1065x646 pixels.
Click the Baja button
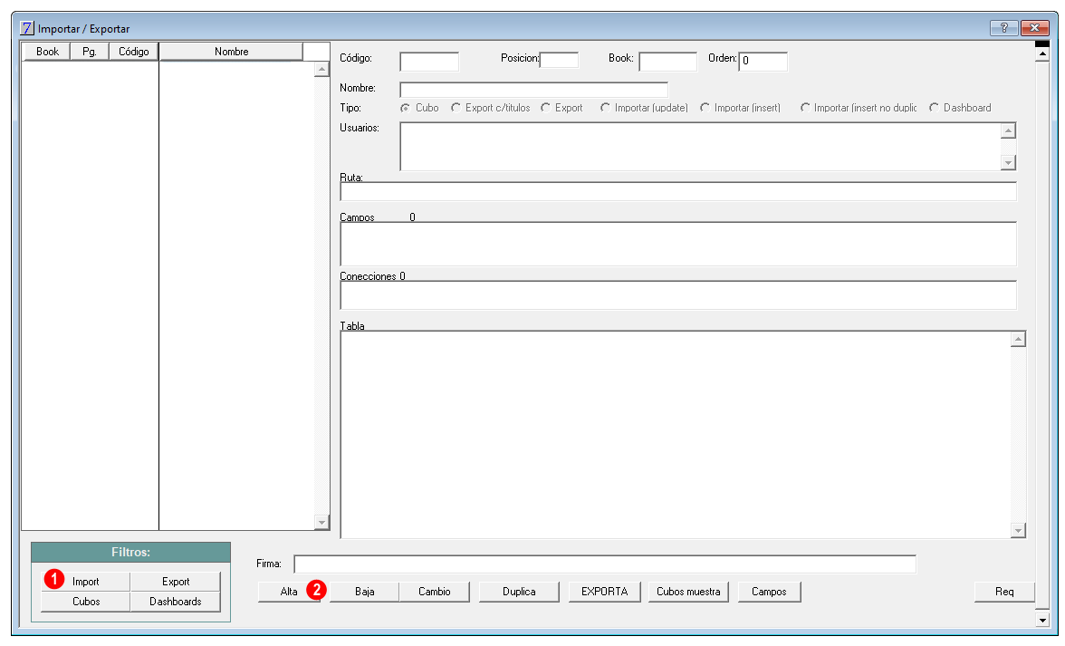coord(365,592)
